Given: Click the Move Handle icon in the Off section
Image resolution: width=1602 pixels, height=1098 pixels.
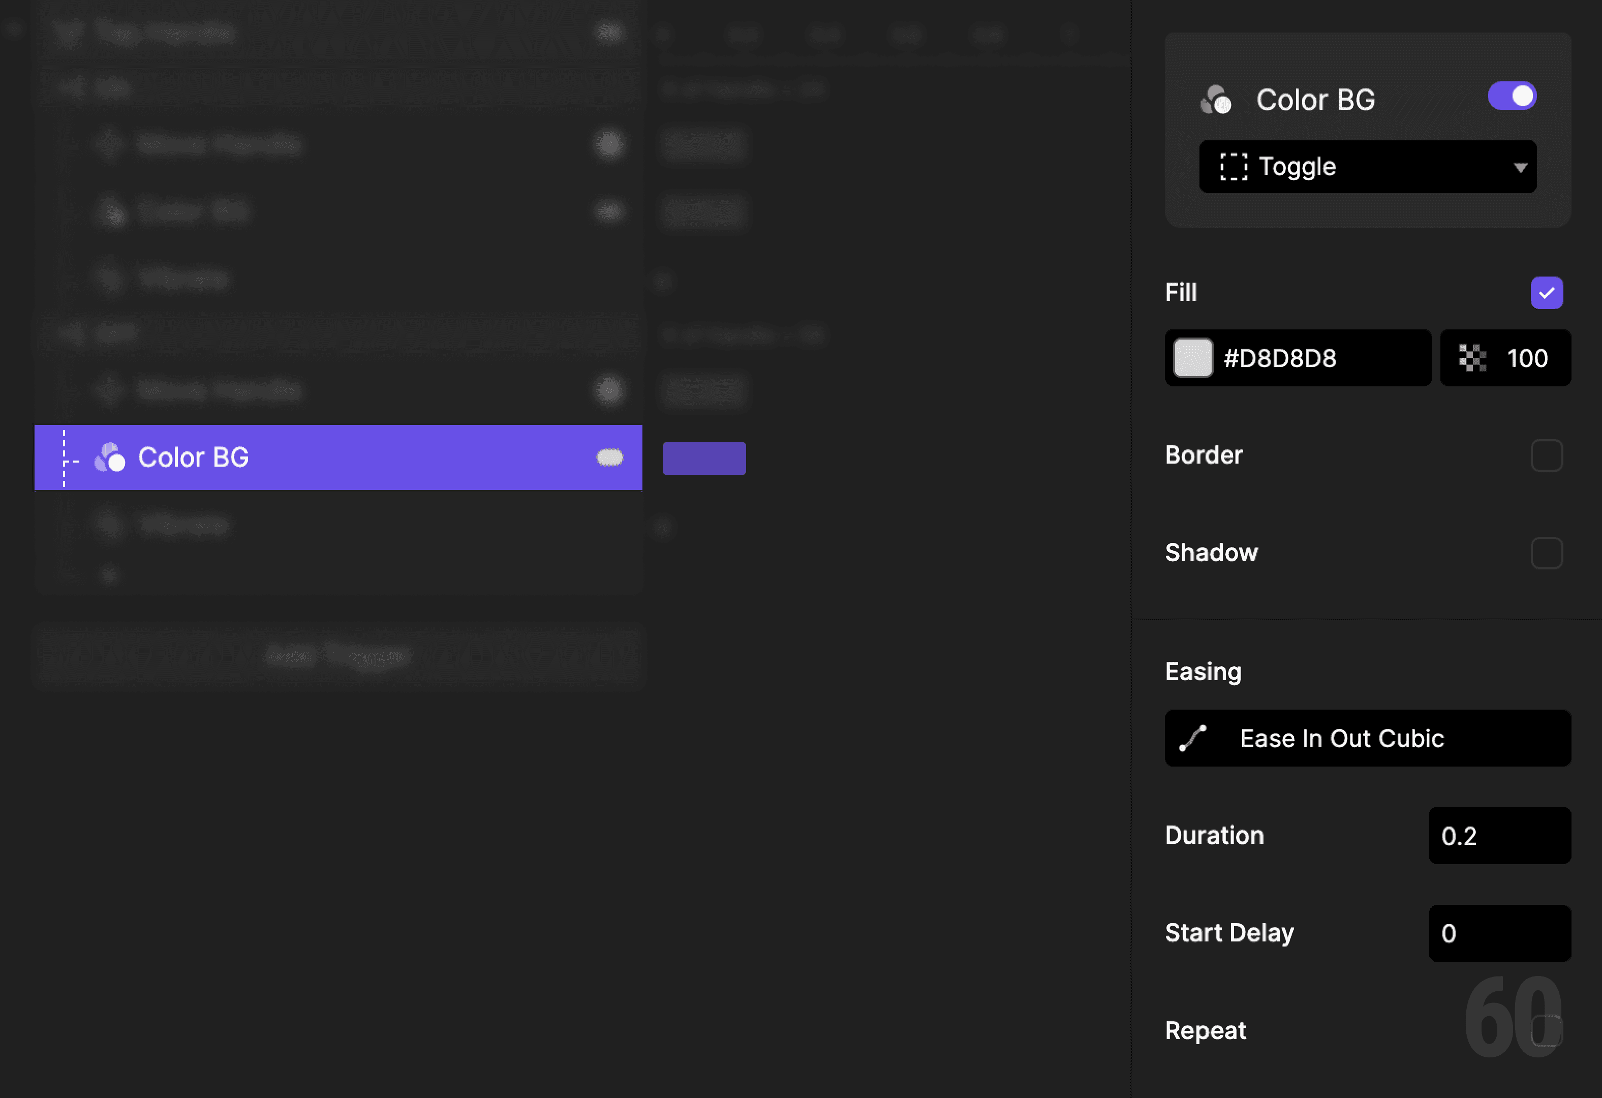Looking at the screenshot, I should [x=108, y=389].
